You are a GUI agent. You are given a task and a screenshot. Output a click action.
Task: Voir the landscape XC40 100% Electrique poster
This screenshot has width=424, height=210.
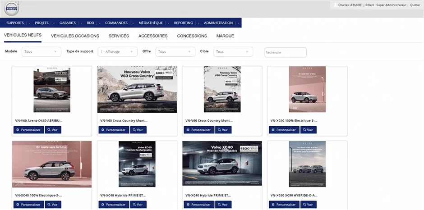point(53,205)
